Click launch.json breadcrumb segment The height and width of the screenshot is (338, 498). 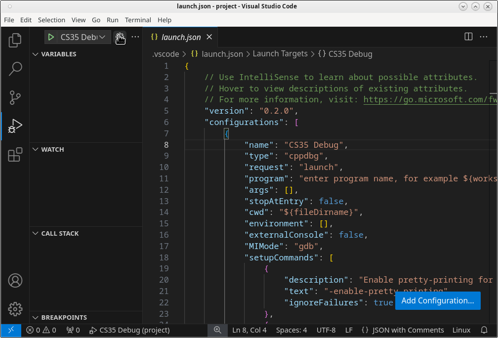click(x=217, y=54)
